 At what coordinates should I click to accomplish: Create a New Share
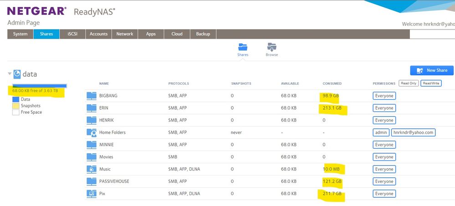(x=431, y=70)
